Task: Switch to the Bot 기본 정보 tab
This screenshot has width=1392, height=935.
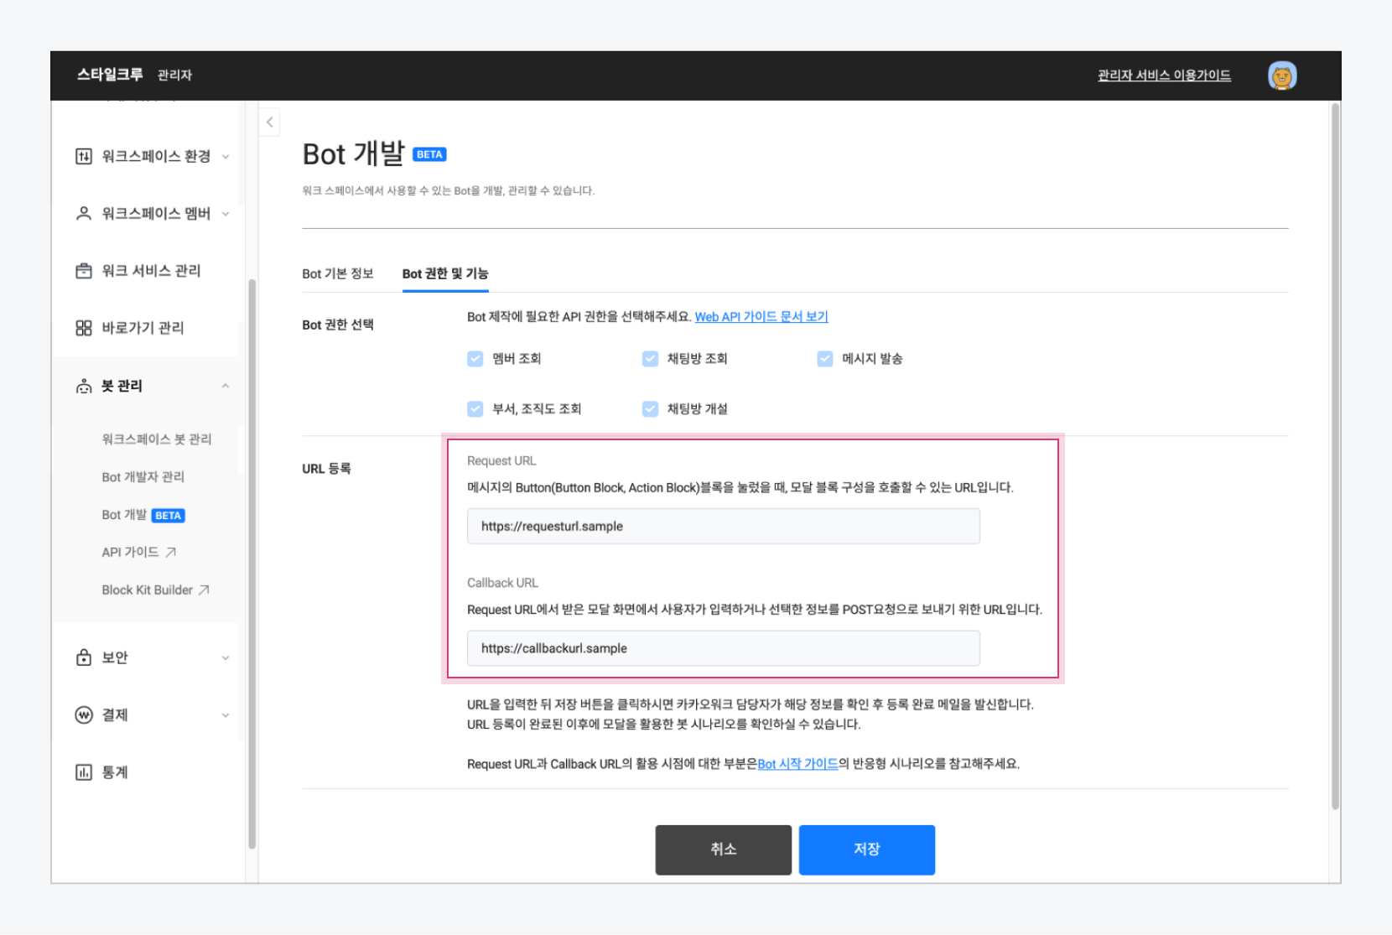Action: coord(338,274)
